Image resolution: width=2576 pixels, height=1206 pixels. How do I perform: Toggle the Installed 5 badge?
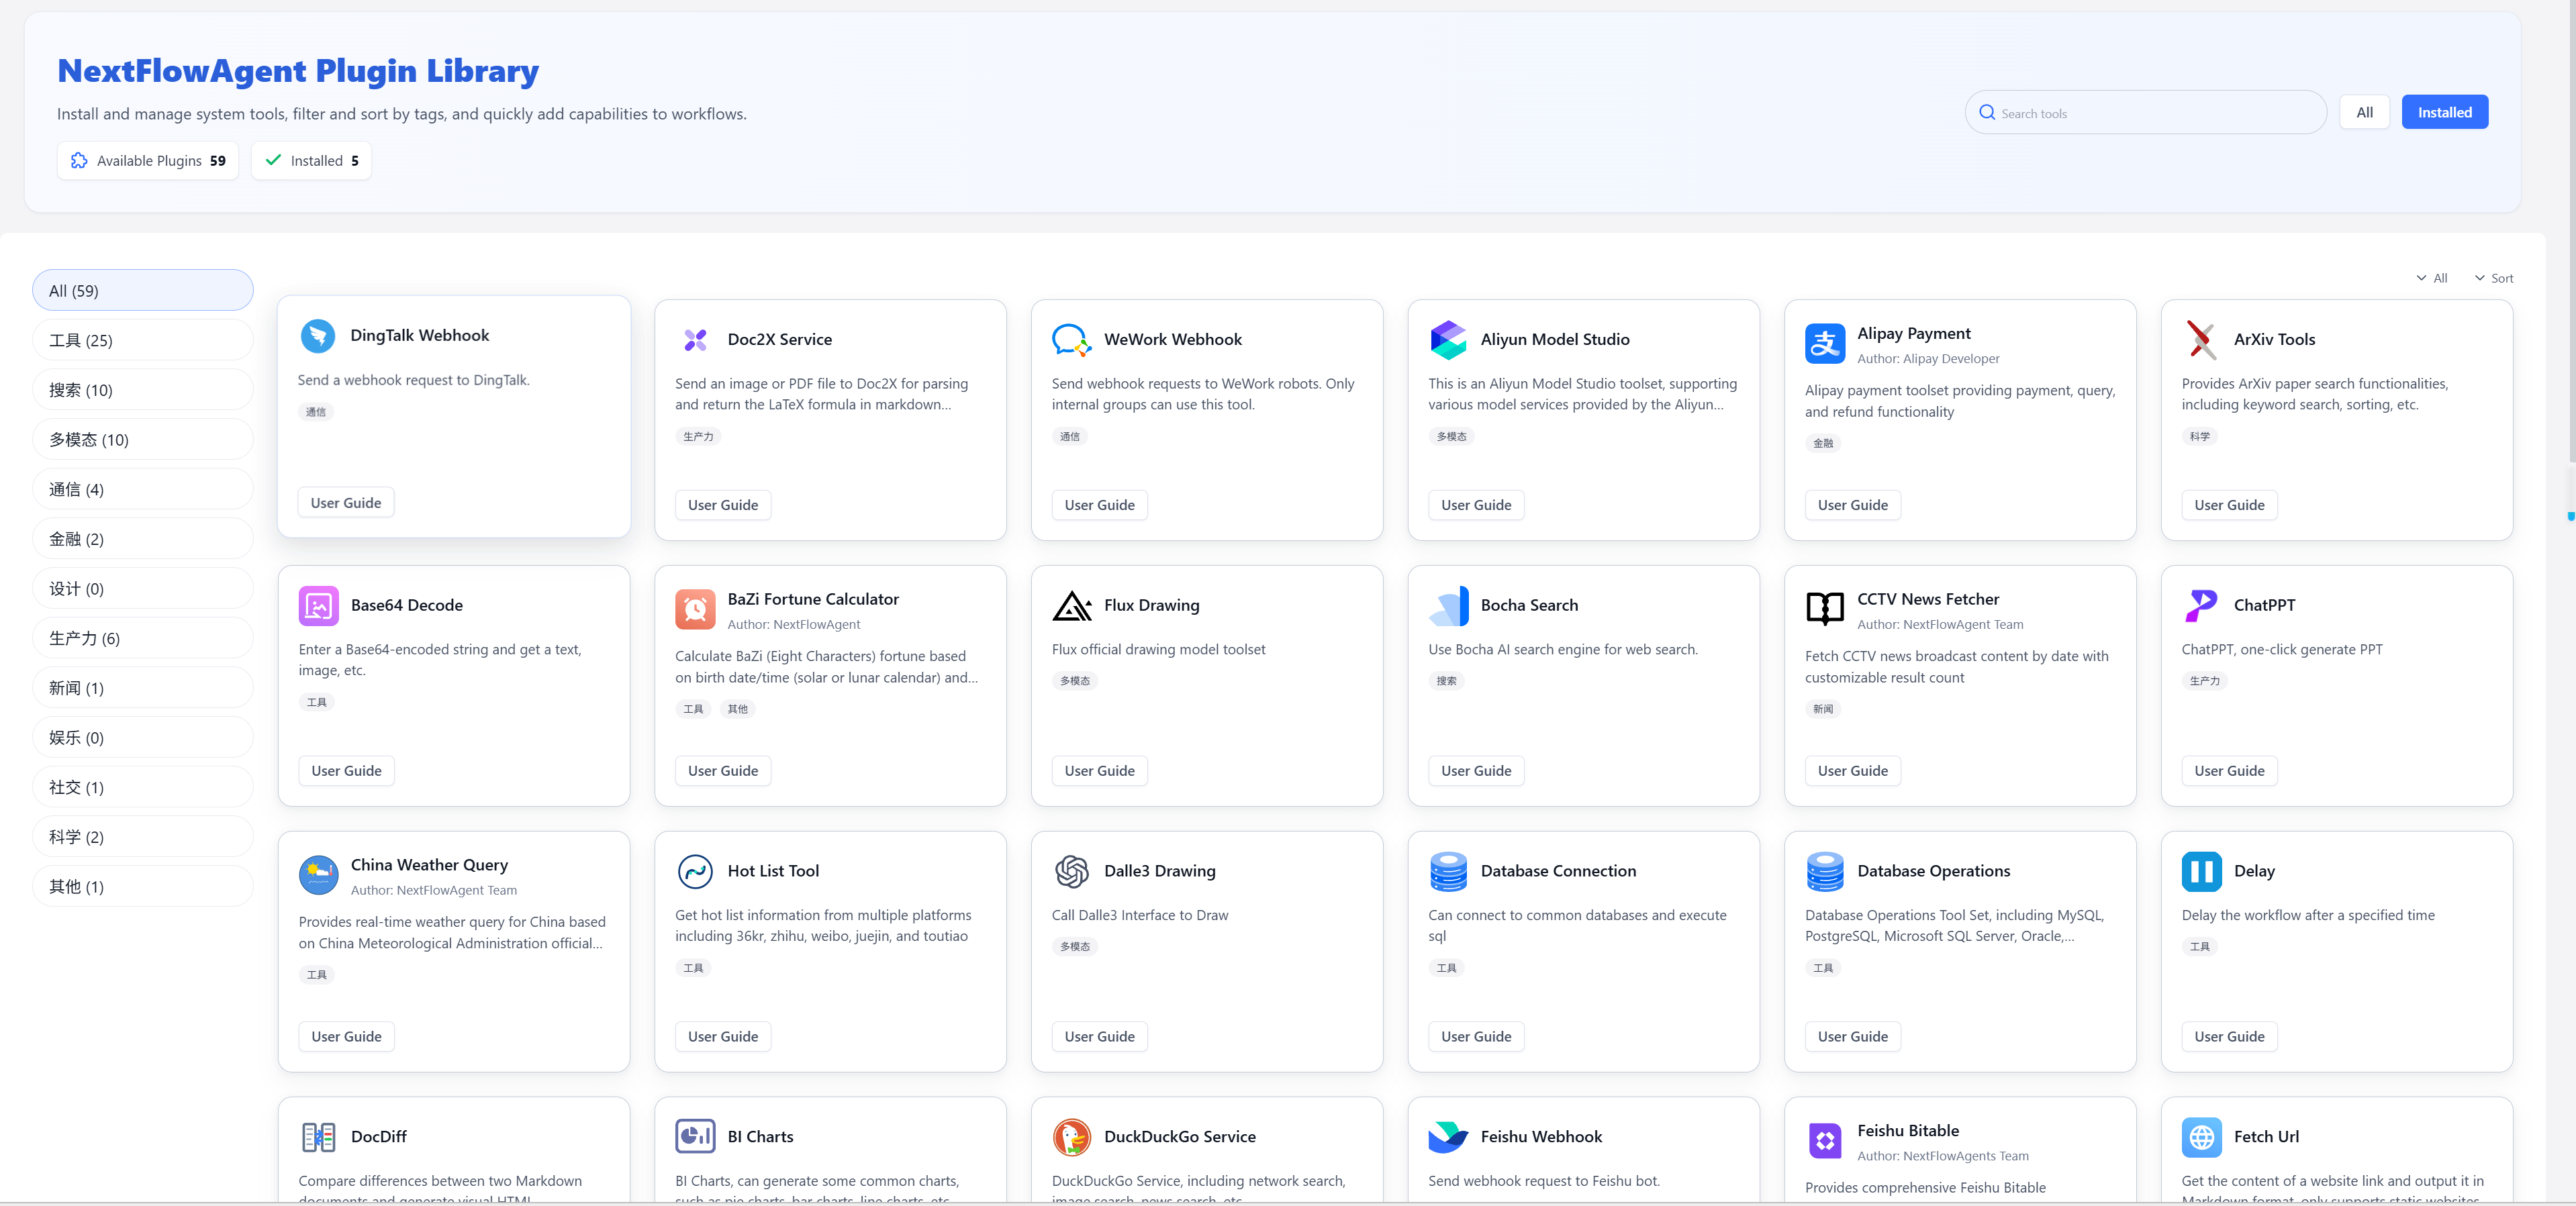(x=312, y=161)
